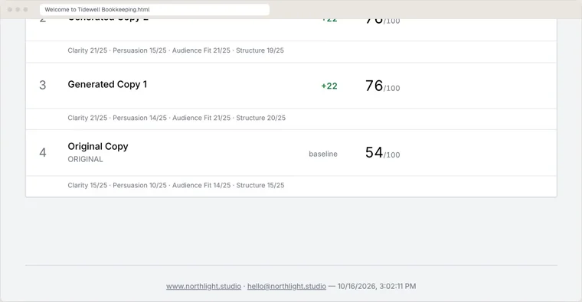Click the 10/16/2026, 3:02:11 PM timestamp
Screen dimensions: 582x302
(377, 286)
